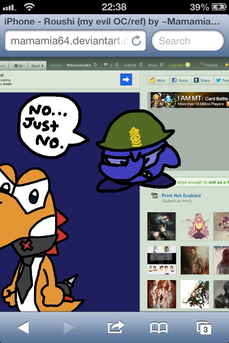Open the character faces sheet thumbnail
The width and height of the screenshot is (229, 343).
[x=161, y=260]
